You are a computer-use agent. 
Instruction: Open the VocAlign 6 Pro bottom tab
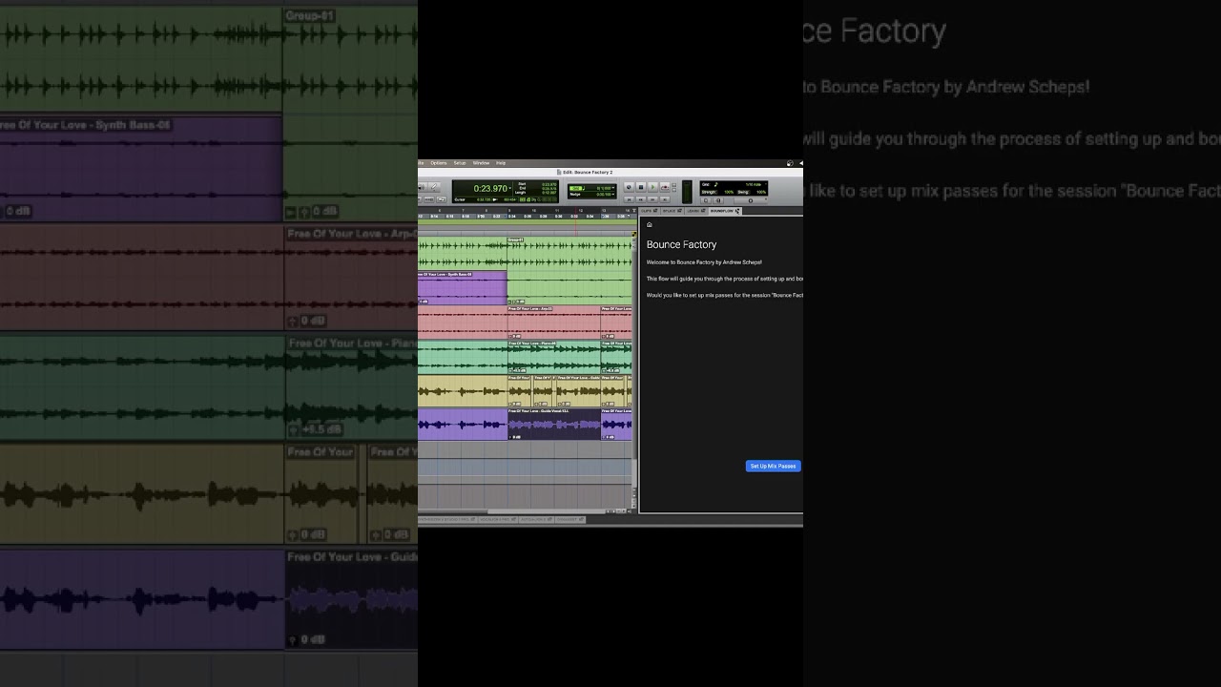498,519
